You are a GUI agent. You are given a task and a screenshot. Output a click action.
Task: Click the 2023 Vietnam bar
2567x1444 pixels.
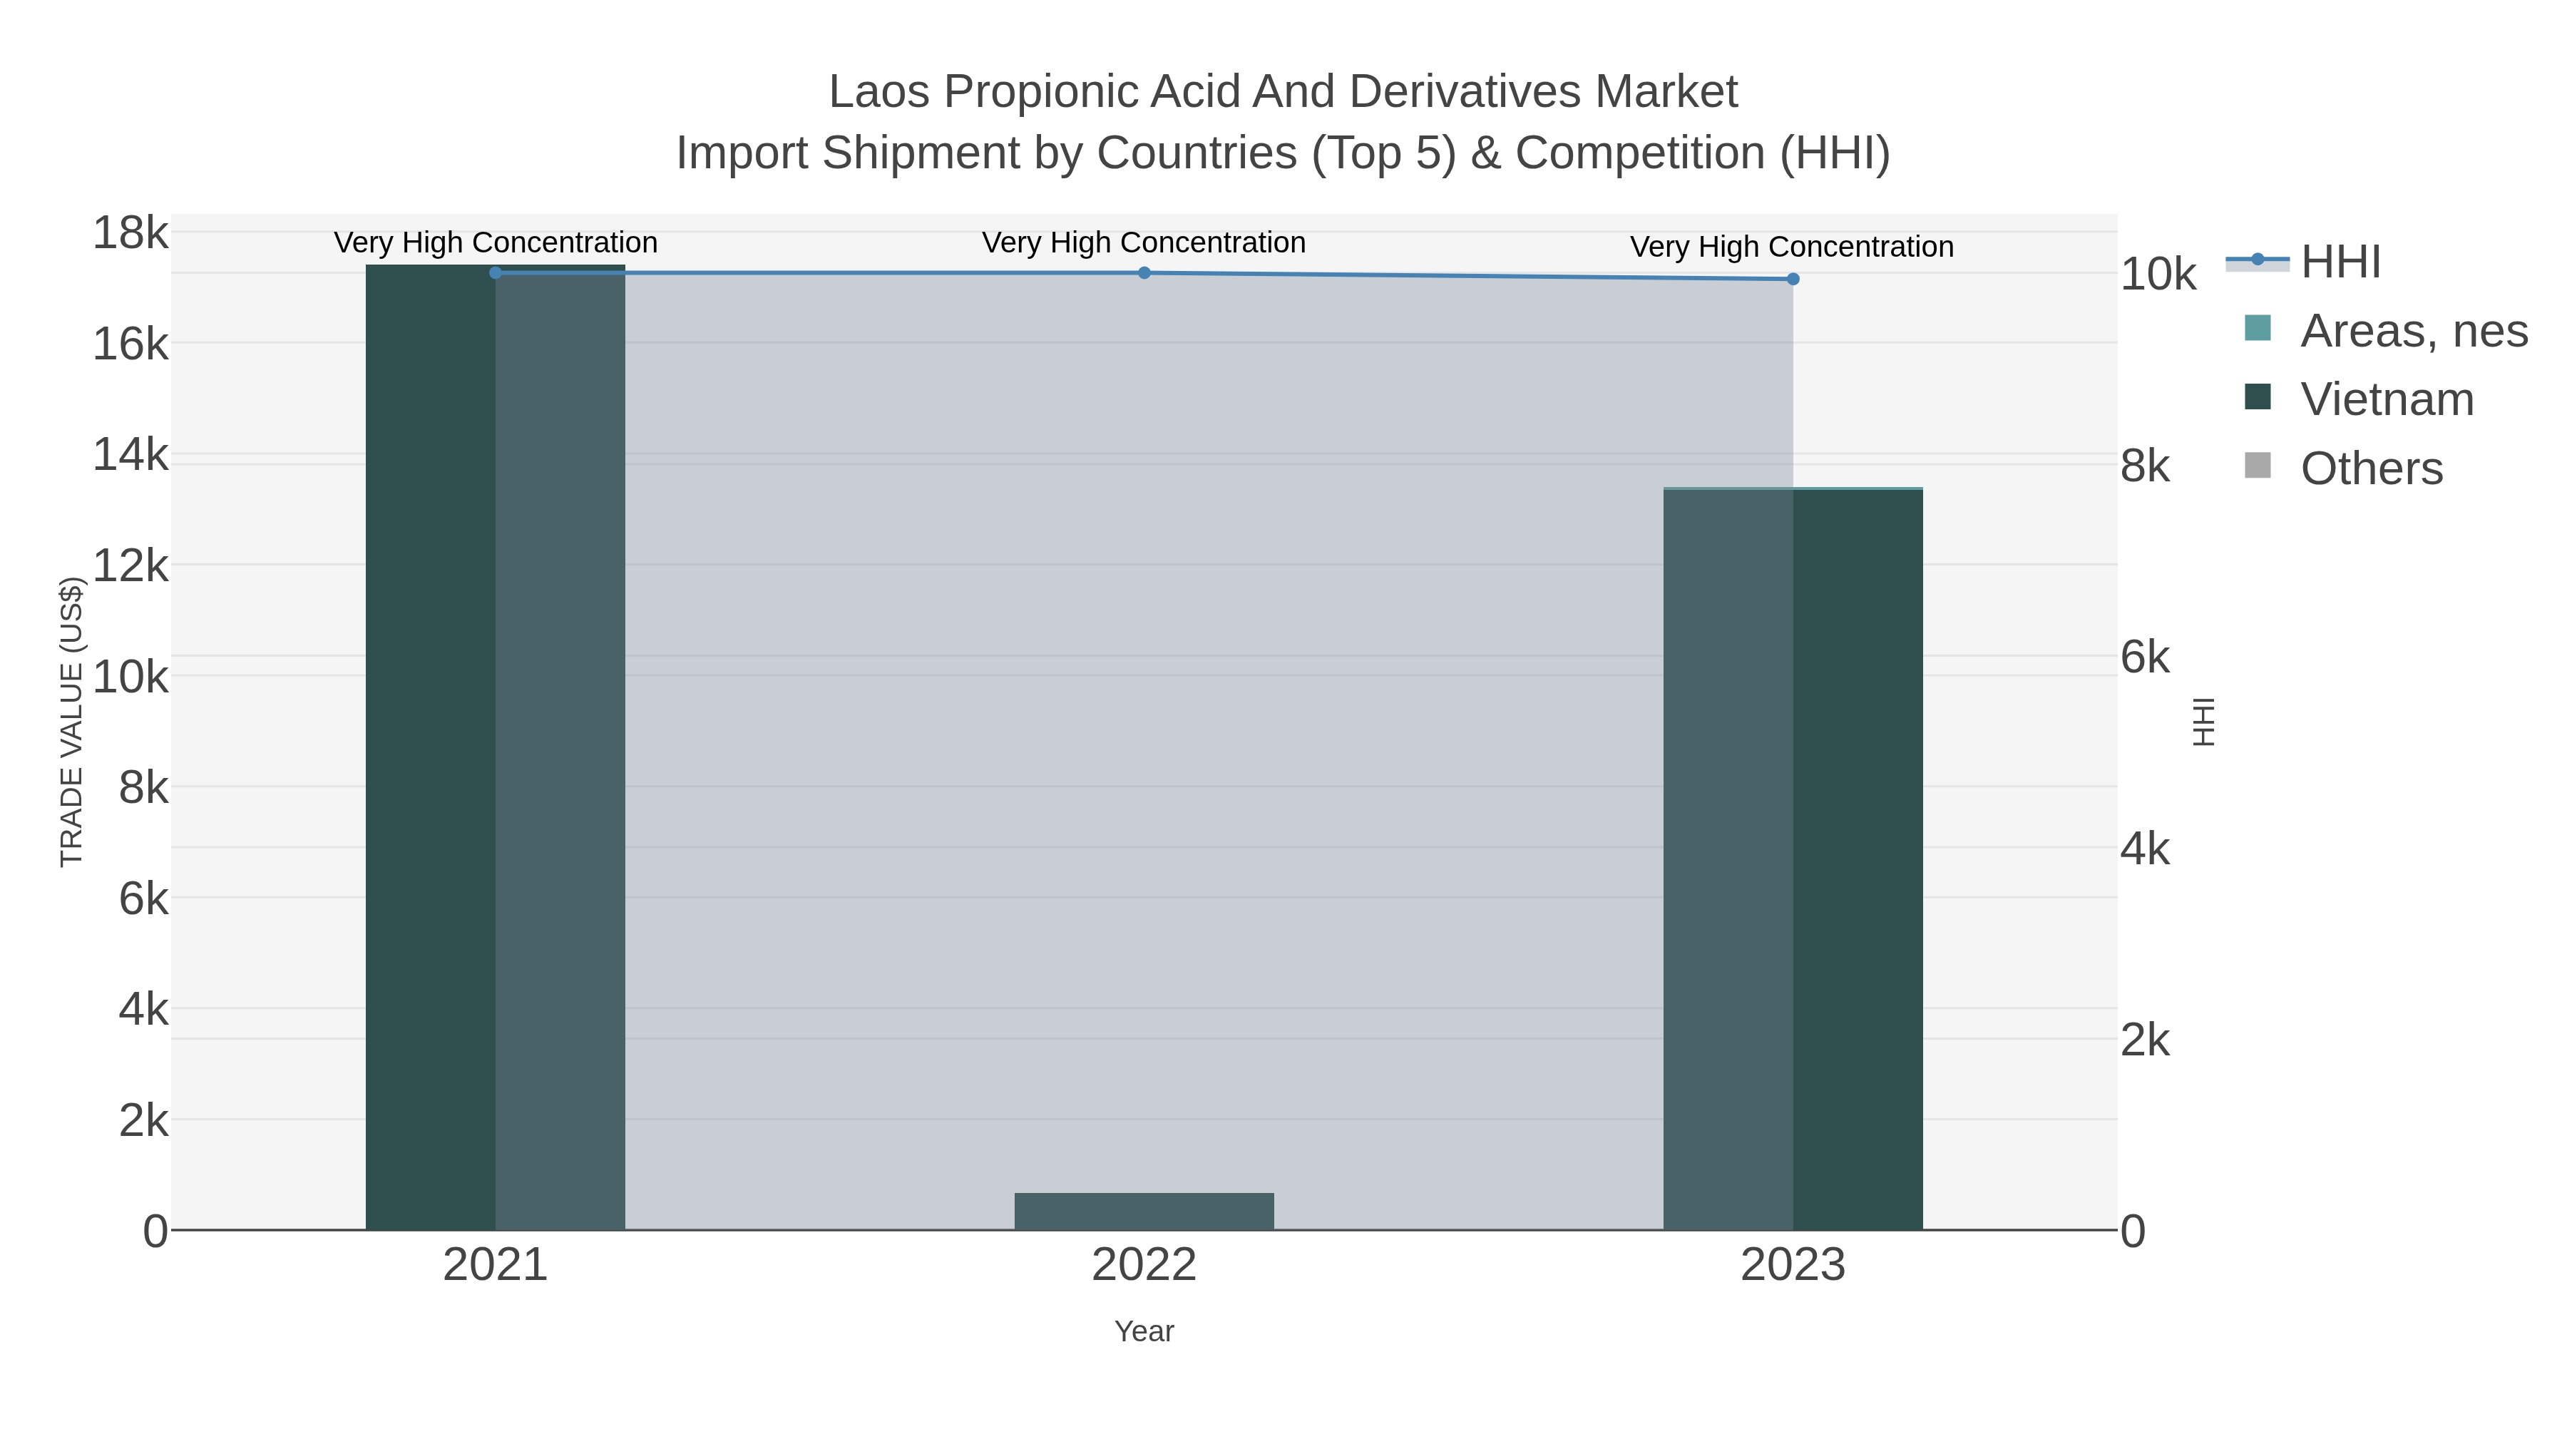click(x=1793, y=859)
